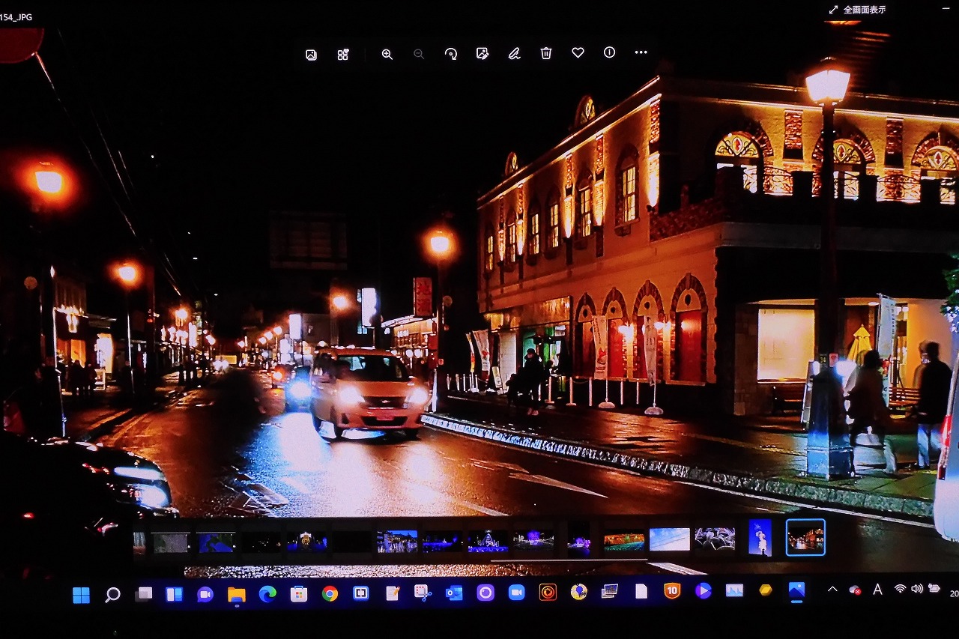
Task: Select the snowman figure thumbnail in filmstrip
Action: [x=760, y=538]
